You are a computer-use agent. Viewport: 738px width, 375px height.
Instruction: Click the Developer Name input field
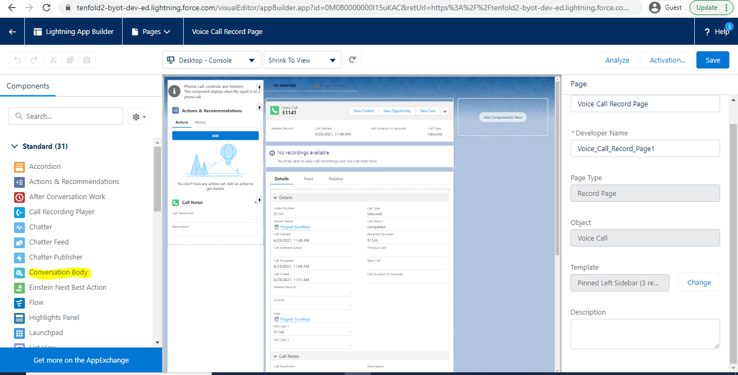645,148
